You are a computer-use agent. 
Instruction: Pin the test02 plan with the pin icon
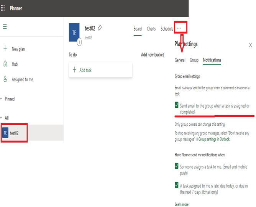100,28
